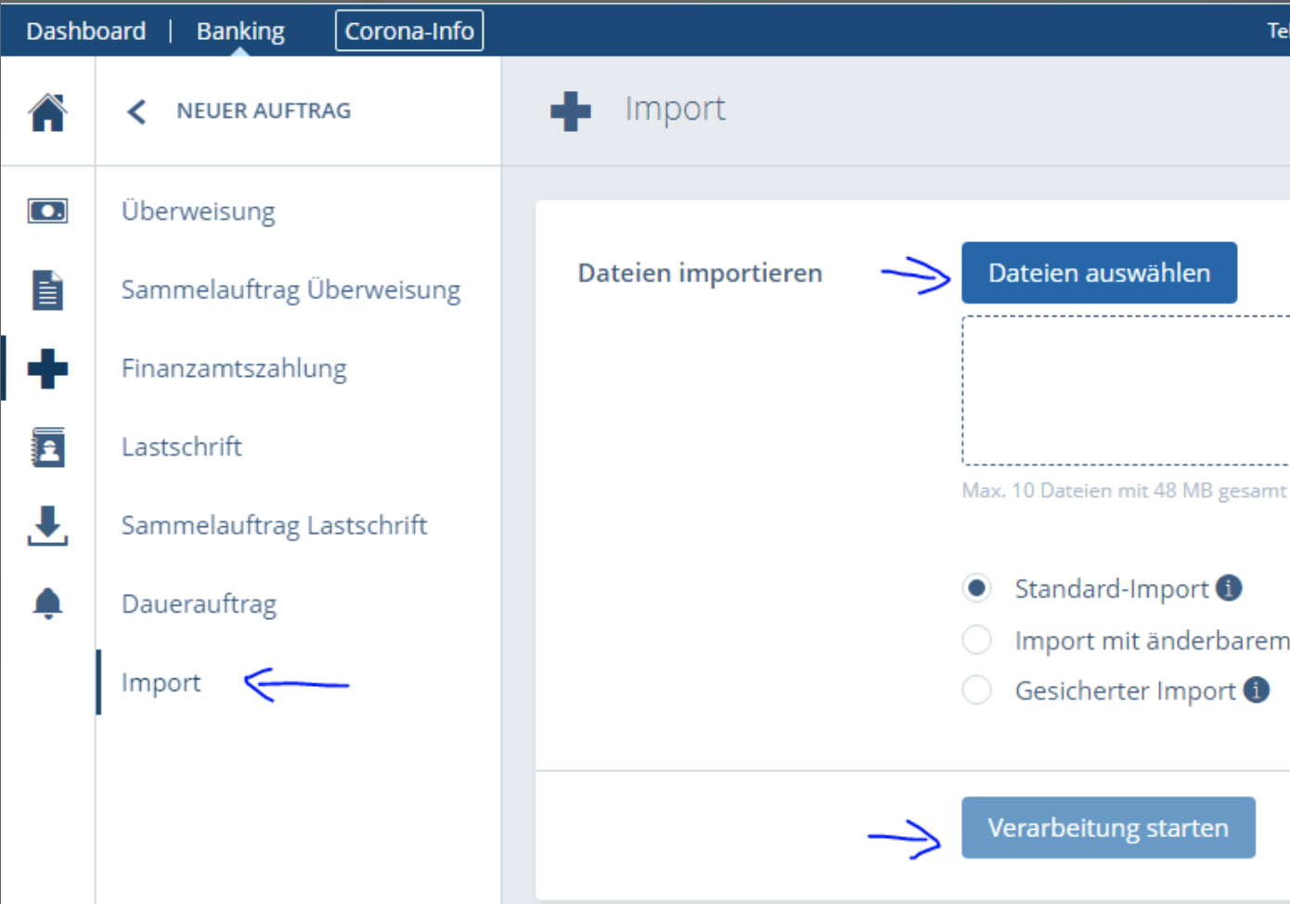This screenshot has width=1290, height=904.
Task: Click the plus icon beside the Import heading
Action: tap(571, 110)
